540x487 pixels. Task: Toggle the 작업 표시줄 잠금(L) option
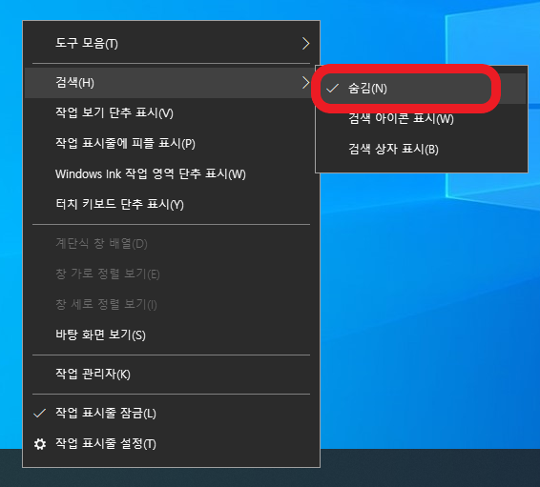pos(171,414)
